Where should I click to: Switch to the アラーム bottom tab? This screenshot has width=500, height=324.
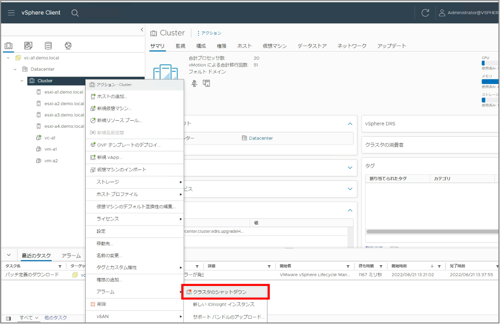(71, 255)
